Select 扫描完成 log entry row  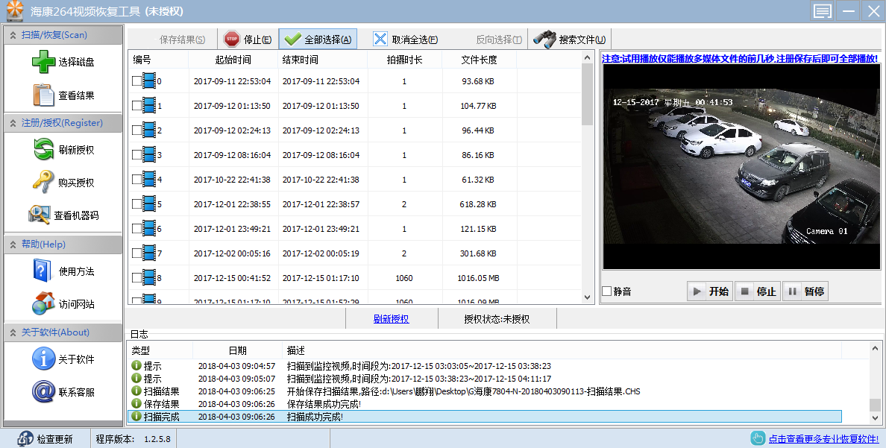[x=484, y=417]
